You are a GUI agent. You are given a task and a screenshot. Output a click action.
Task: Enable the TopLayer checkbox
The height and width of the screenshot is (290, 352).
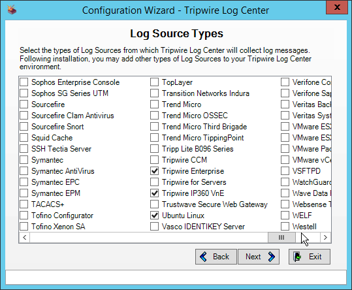[x=154, y=82]
